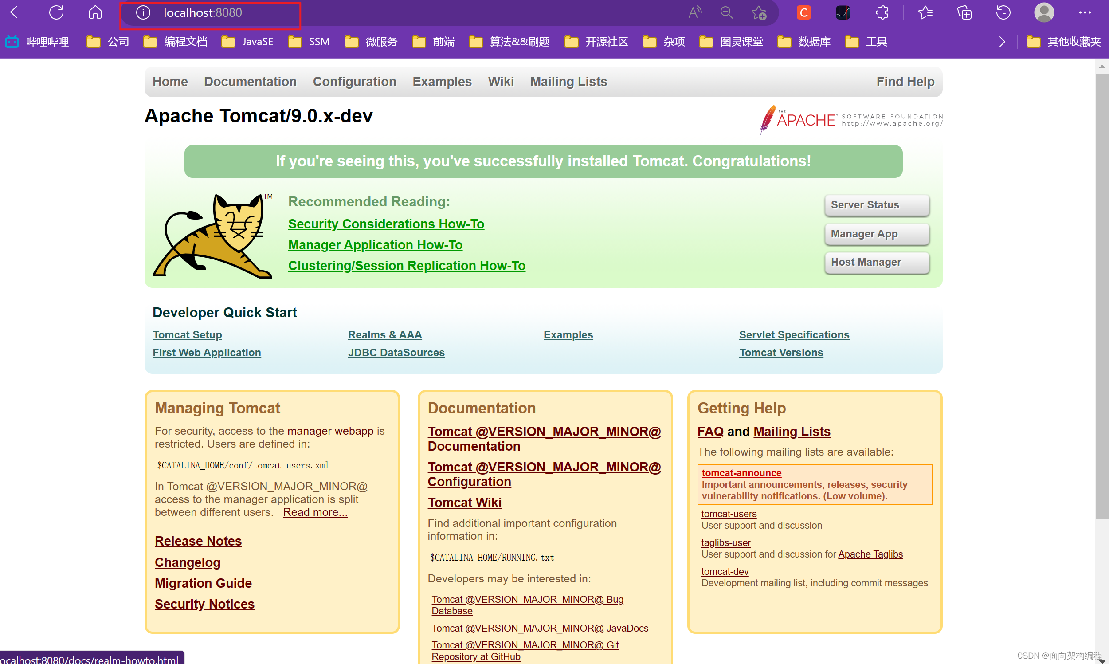The height and width of the screenshot is (664, 1109).
Task: Open Clustering/Session Replication How-To link
Action: pyautogui.click(x=407, y=266)
